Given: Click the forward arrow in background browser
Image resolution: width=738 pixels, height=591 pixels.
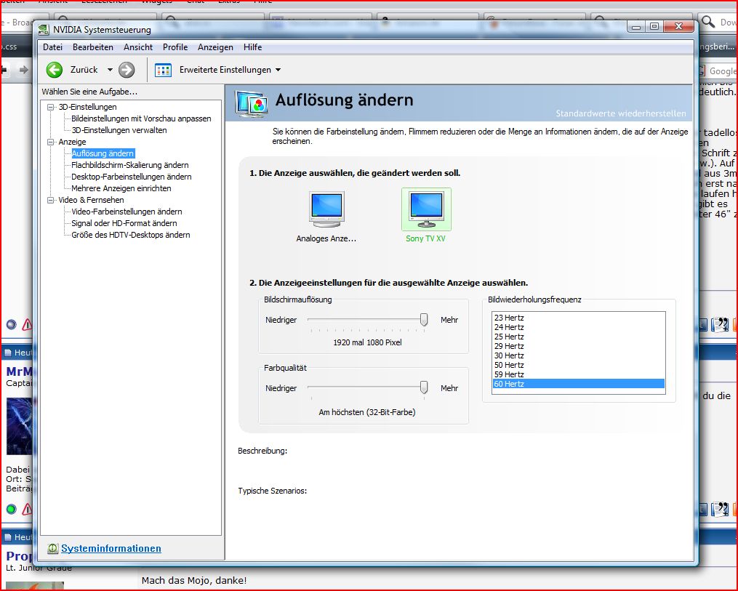Looking at the screenshot, I should click(x=23, y=70).
